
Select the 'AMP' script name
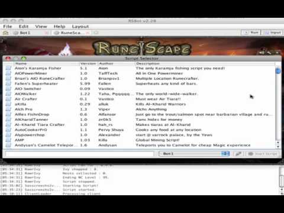coord(20,140)
